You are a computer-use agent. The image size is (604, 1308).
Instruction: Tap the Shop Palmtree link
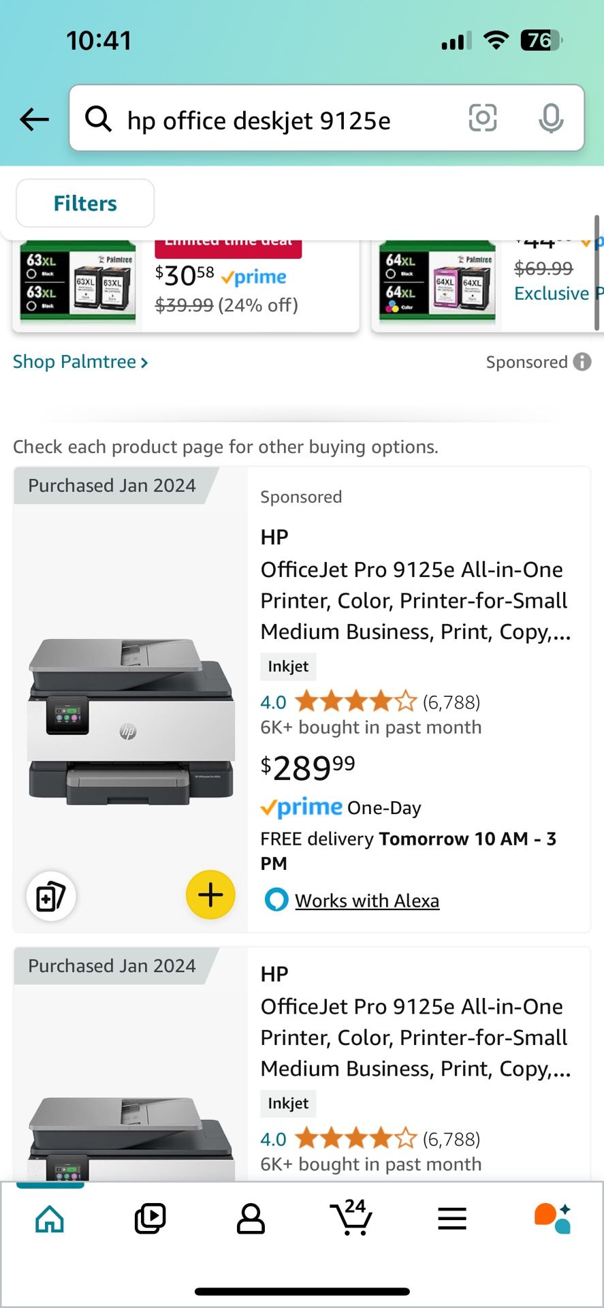click(80, 362)
